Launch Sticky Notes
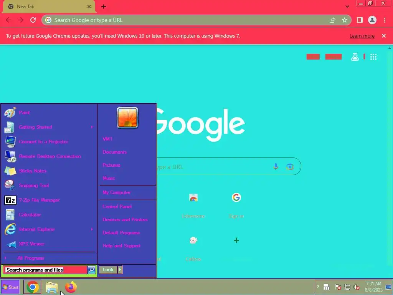The width and height of the screenshot is (393, 295). (x=49, y=171)
